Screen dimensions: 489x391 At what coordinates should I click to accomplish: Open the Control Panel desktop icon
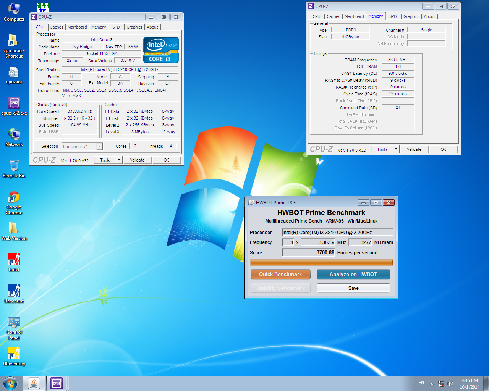[14, 328]
